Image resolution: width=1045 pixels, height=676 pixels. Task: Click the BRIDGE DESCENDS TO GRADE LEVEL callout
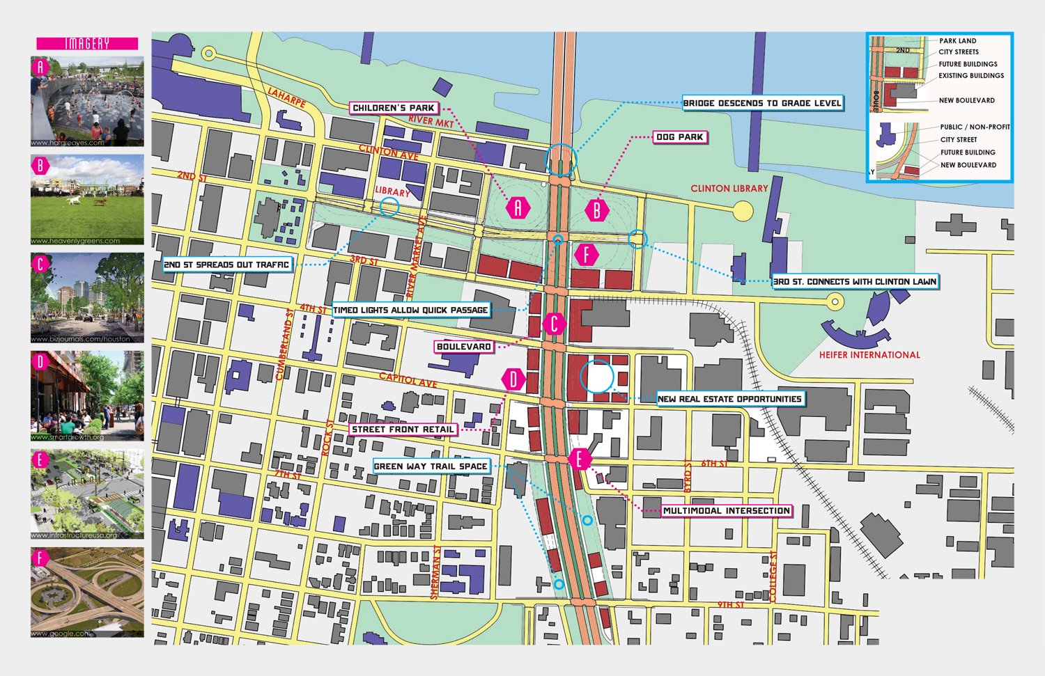coord(762,103)
